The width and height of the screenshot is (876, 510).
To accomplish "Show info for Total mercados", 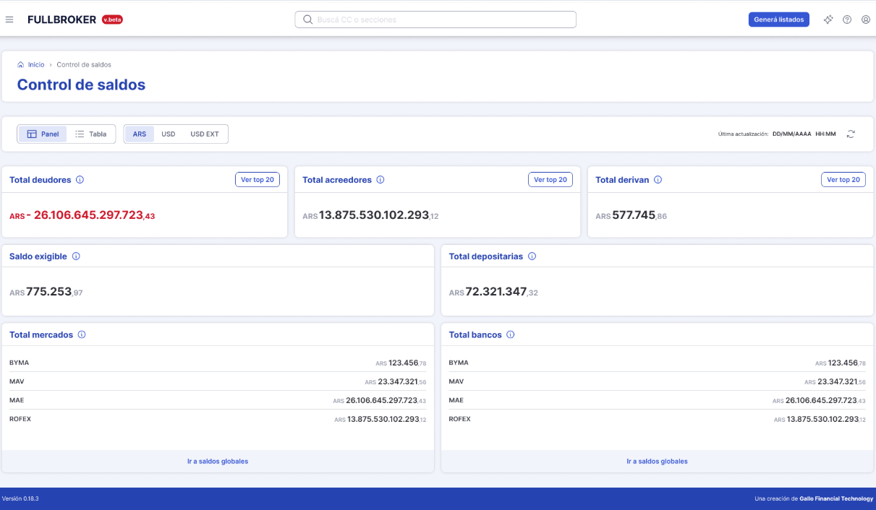I will click(82, 334).
